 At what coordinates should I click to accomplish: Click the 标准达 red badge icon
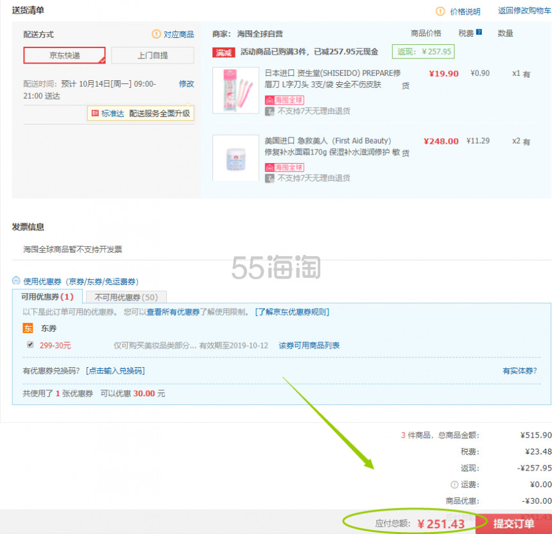tap(95, 113)
